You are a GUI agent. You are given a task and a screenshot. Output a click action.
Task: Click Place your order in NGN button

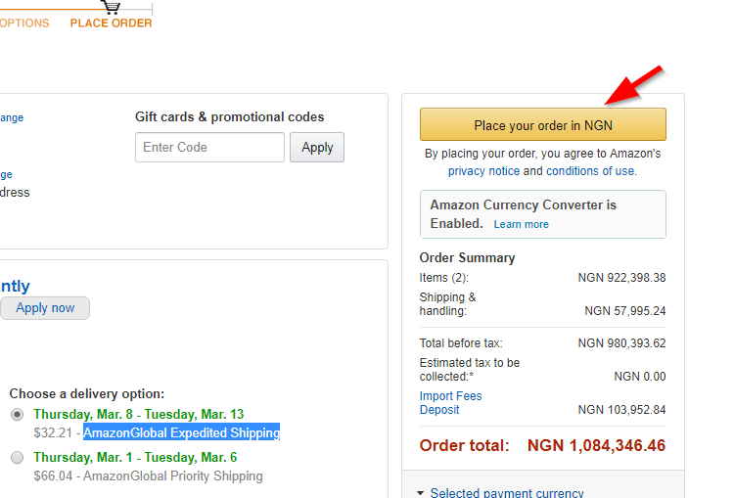[x=542, y=124]
